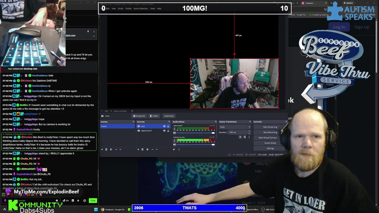The width and height of the screenshot is (379, 213).
Task: Click Start Virtual Camera button
Action: tap(267, 138)
